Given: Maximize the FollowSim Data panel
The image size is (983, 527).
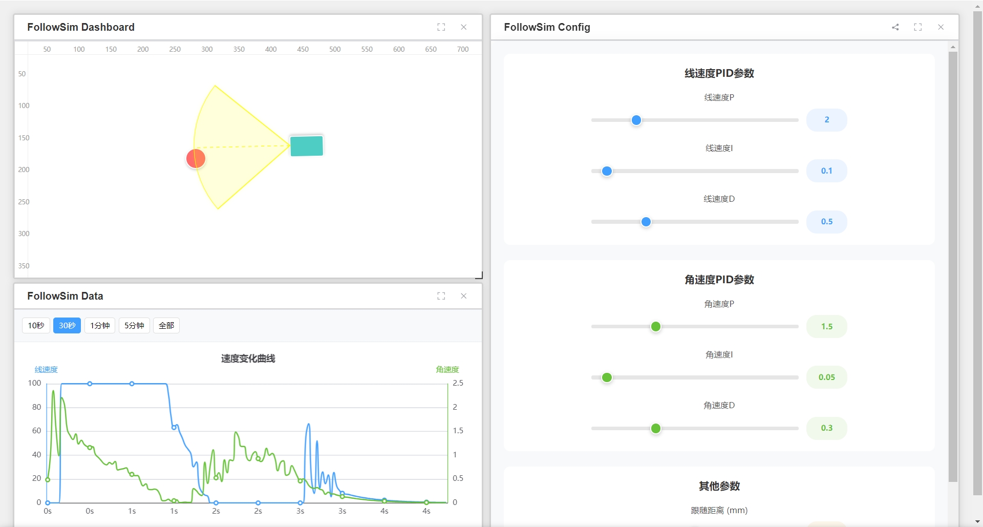Looking at the screenshot, I should [x=441, y=296].
